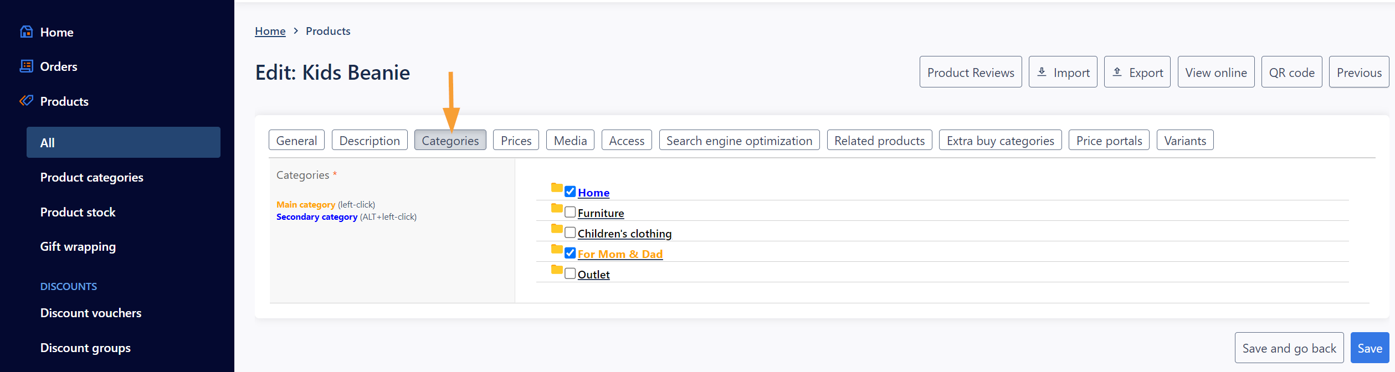The width and height of the screenshot is (1395, 372).
Task: Open Home in the sidebar
Action: click(57, 32)
